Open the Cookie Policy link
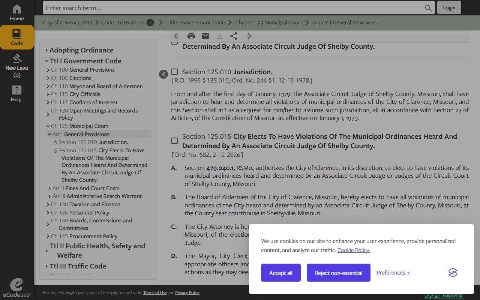480x300 pixels. coord(354,250)
